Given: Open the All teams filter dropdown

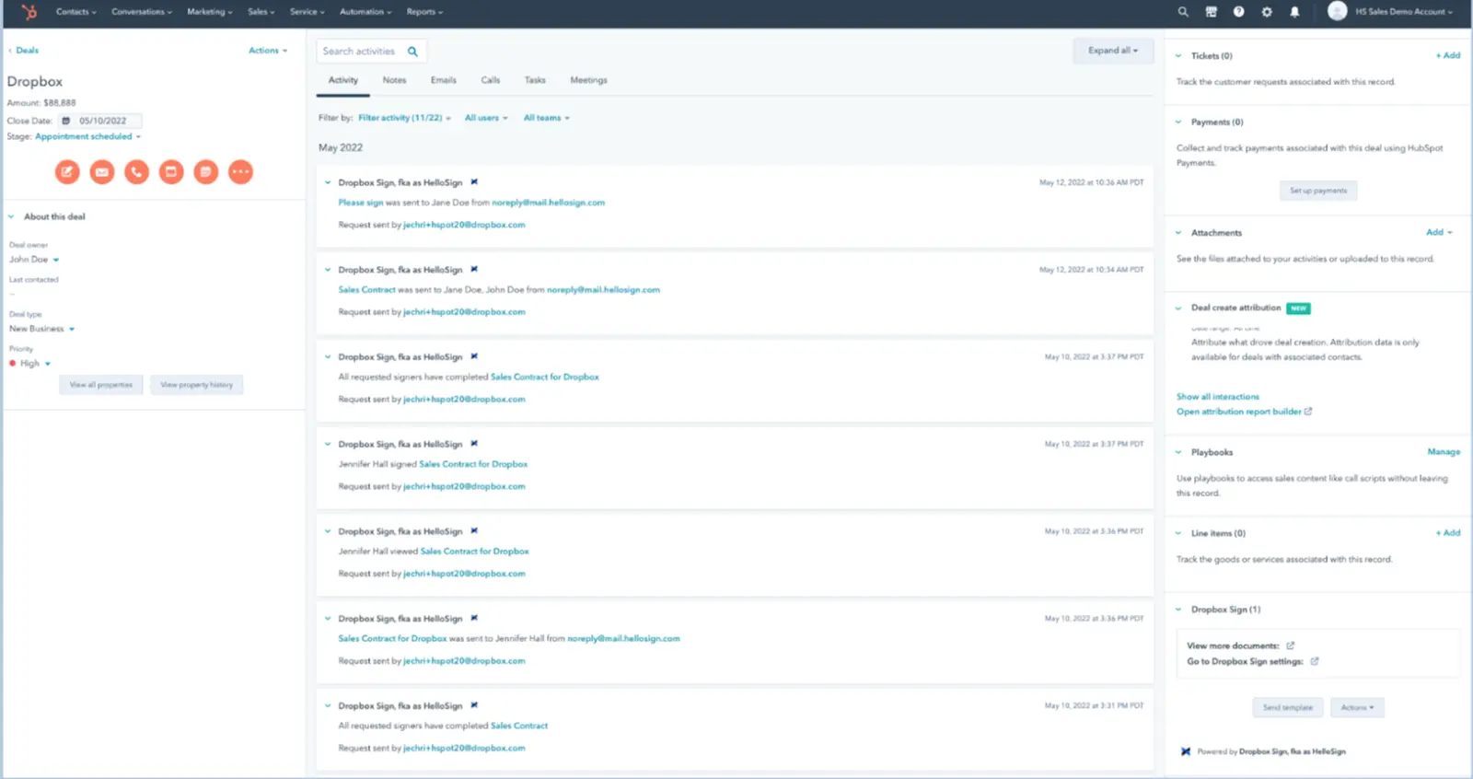Looking at the screenshot, I should click(x=547, y=118).
